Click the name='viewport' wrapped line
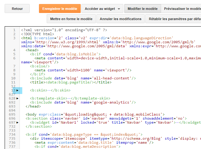The width and height of the screenshot is (201, 149). [x=40, y=62]
